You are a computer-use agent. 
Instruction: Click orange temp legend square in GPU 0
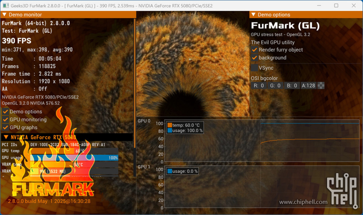pos(170,125)
